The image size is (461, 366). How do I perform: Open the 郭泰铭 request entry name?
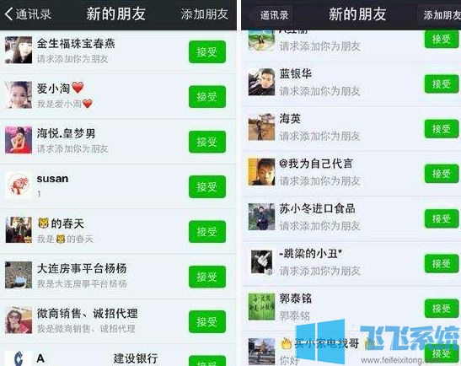[x=295, y=299]
